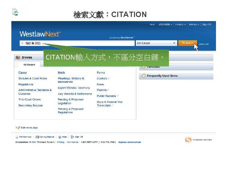Click the Next label in top bar

(152, 25)
